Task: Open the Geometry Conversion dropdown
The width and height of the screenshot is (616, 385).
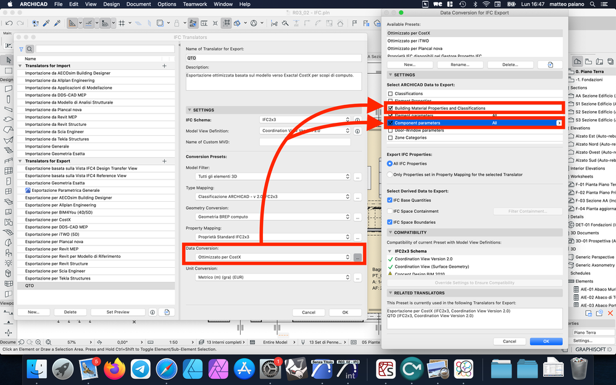Action: click(273, 217)
